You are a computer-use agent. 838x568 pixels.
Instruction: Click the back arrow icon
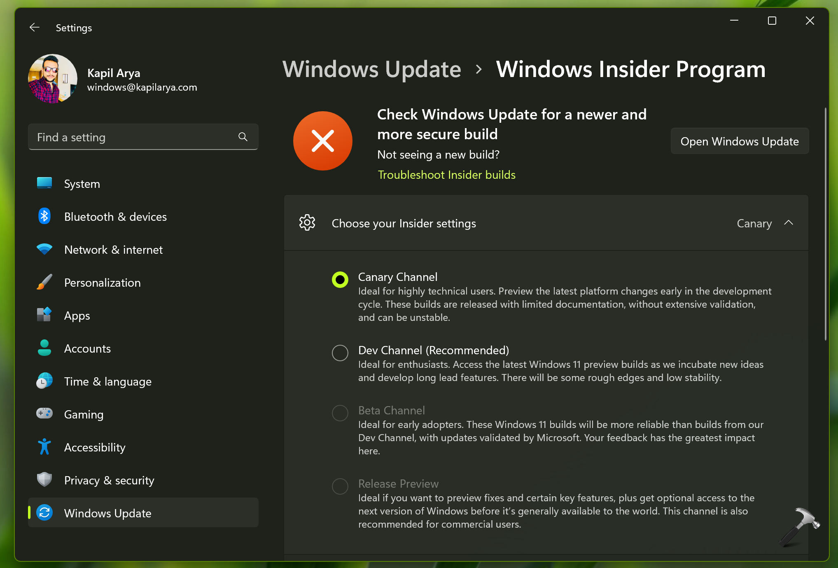click(35, 28)
